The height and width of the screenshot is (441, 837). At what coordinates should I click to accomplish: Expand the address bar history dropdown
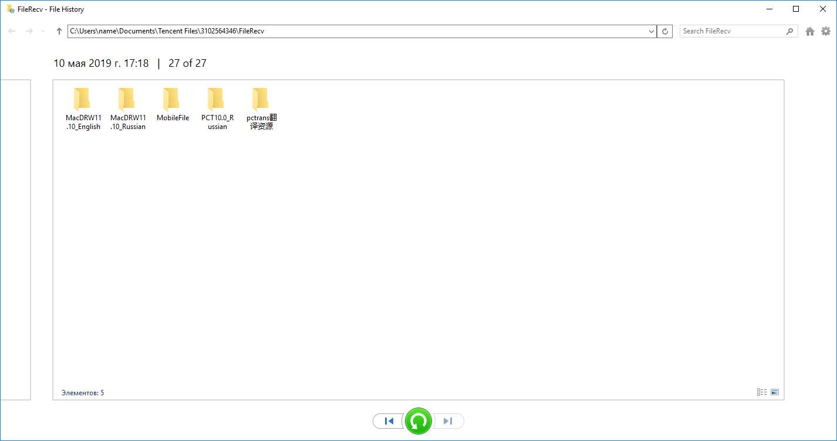651,32
